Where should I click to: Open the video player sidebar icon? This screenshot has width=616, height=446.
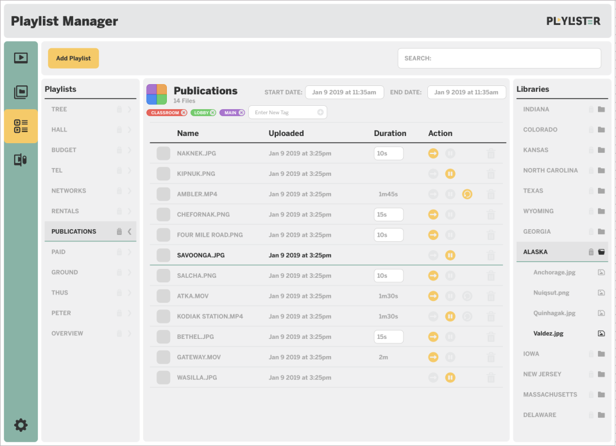tap(21, 58)
